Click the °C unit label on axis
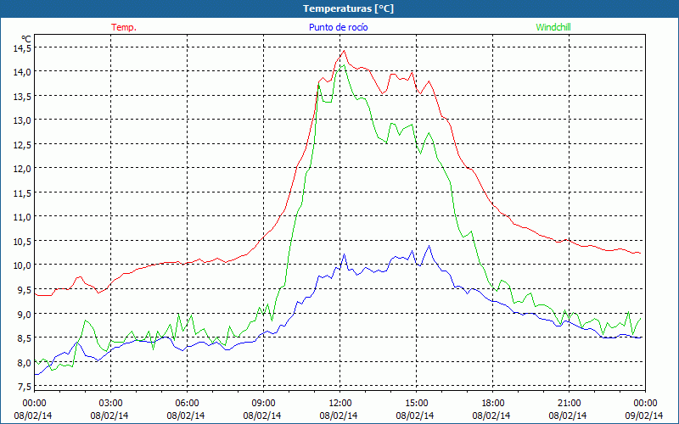The height and width of the screenshot is (424, 679). [x=26, y=39]
